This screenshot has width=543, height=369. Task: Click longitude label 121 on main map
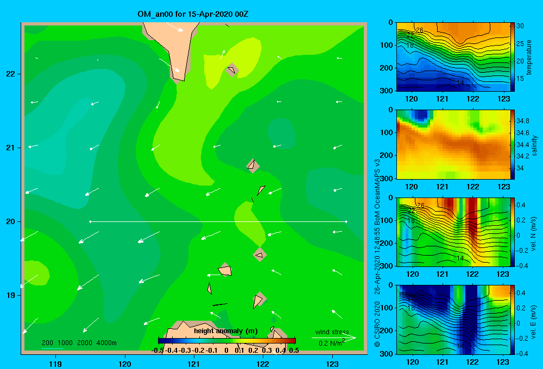coord(194,364)
